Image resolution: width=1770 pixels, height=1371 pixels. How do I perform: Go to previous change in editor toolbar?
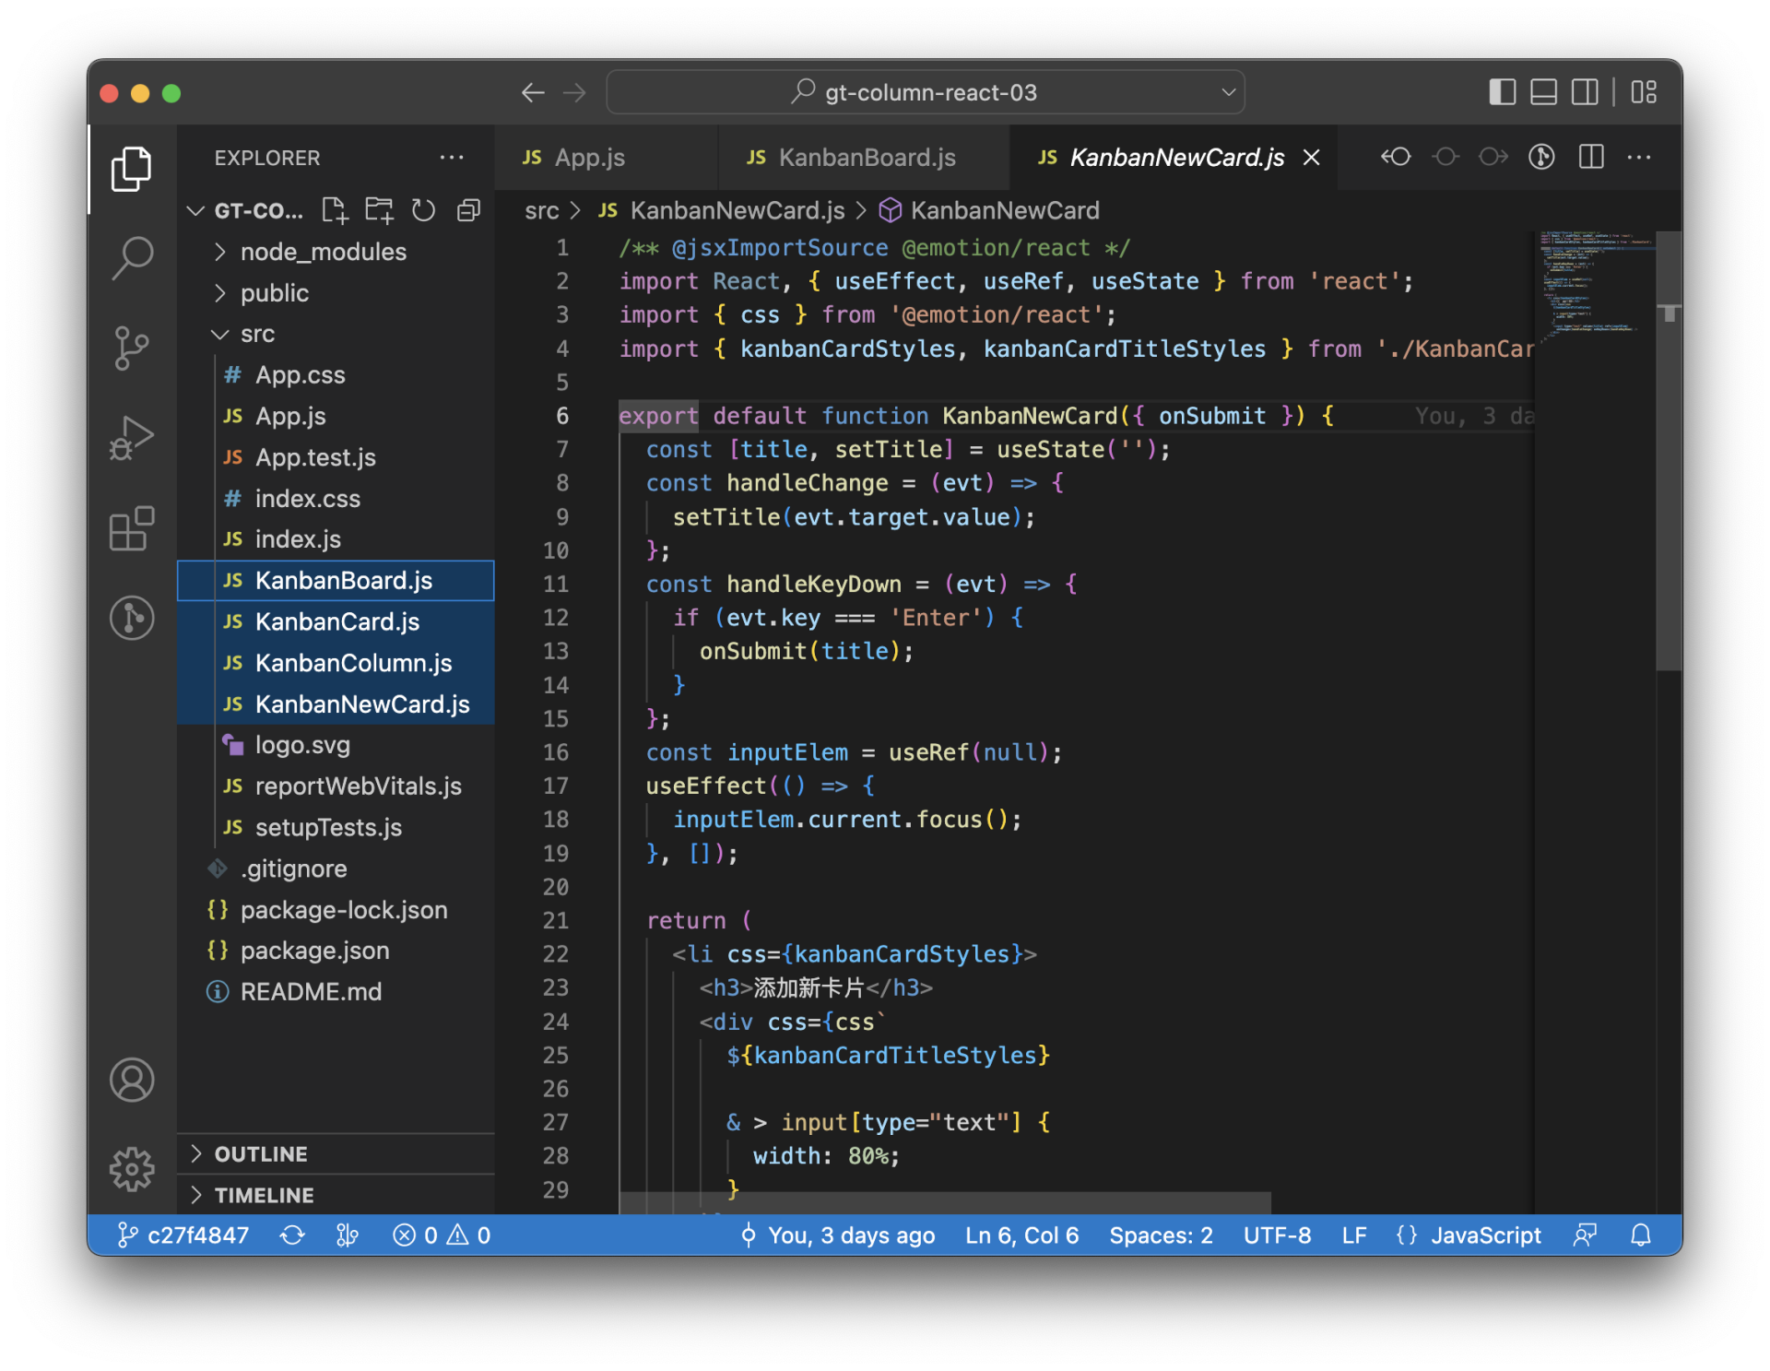click(1396, 157)
